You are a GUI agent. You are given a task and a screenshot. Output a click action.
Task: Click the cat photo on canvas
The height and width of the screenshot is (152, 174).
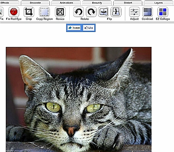pyautogui.click(x=78, y=100)
